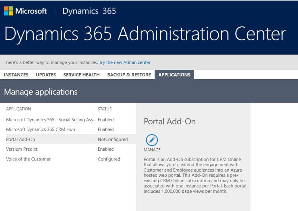This screenshot has height=211, width=298.
Task: Click the APPLICATION column header
Action: point(19,109)
